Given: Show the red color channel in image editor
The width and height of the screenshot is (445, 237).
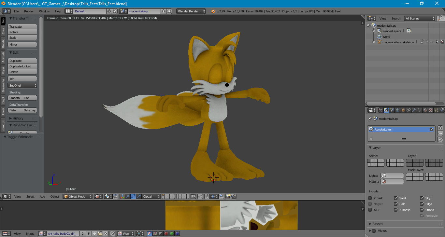Looking at the screenshot, I should coord(166,233).
